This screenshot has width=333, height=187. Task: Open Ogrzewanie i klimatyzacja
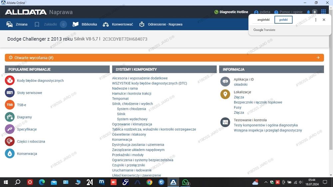pyautogui.click(x=132, y=124)
